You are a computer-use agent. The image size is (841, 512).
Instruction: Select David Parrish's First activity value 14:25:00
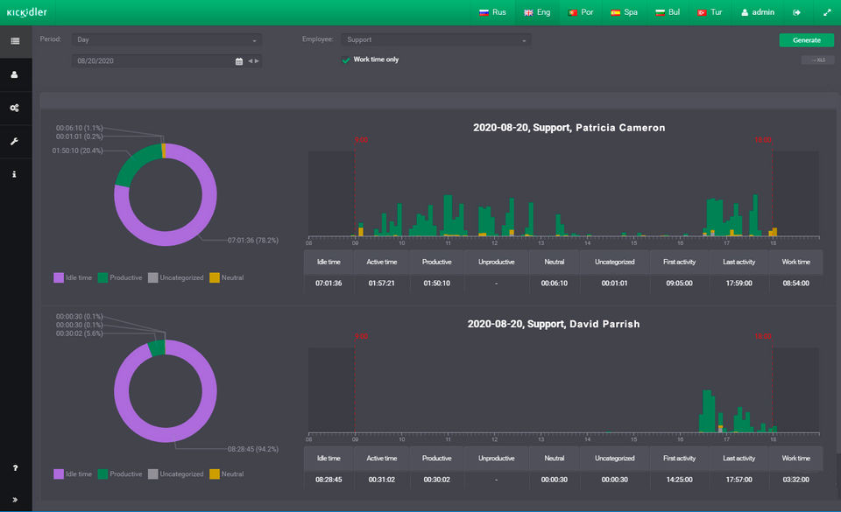click(679, 480)
